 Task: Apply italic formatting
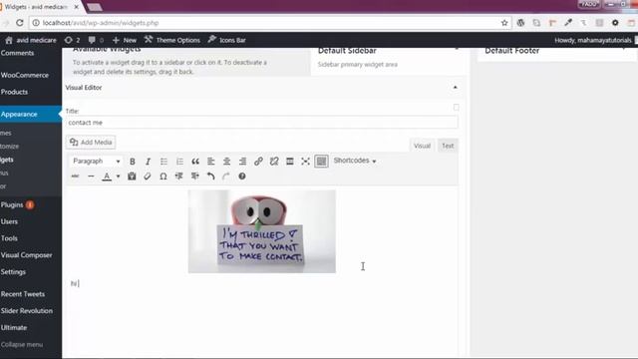pos(148,162)
